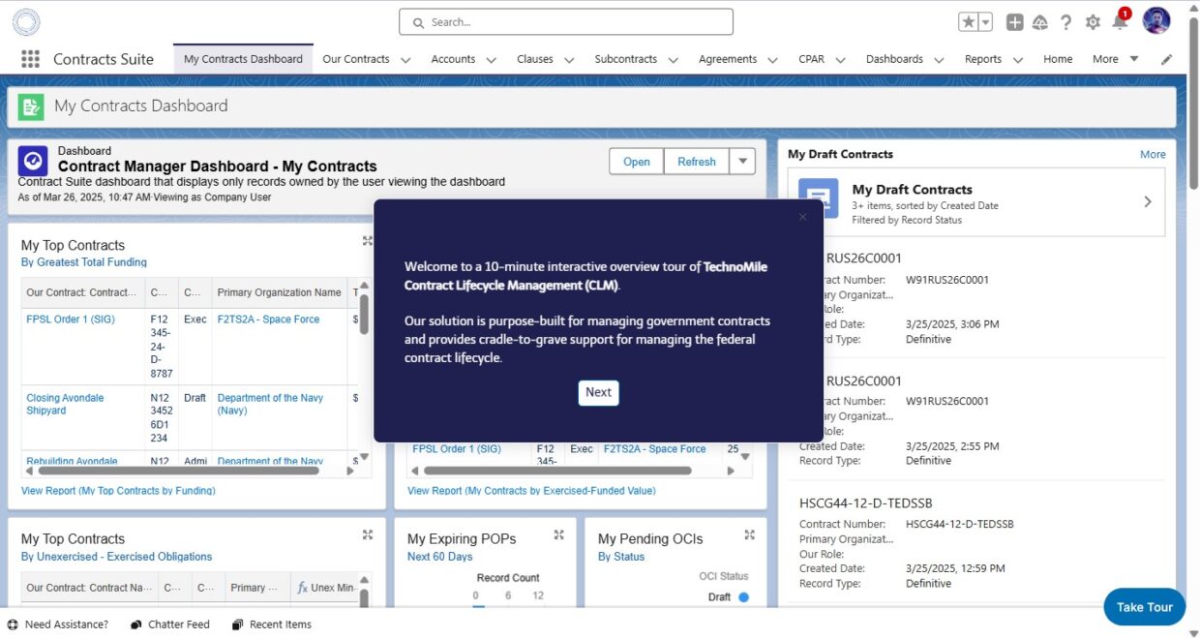Open the Favorites star icon
The height and width of the screenshot is (639, 1200).
pos(968,22)
